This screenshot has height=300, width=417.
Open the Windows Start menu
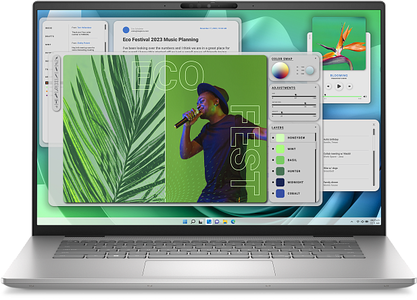click(185, 222)
